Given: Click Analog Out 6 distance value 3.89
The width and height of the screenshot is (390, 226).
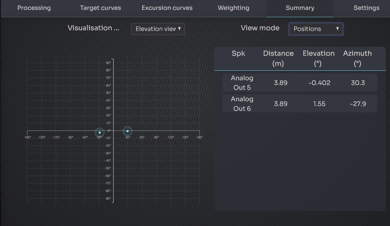Looking at the screenshot, I should pyautogui.click(x=281, y=104).
